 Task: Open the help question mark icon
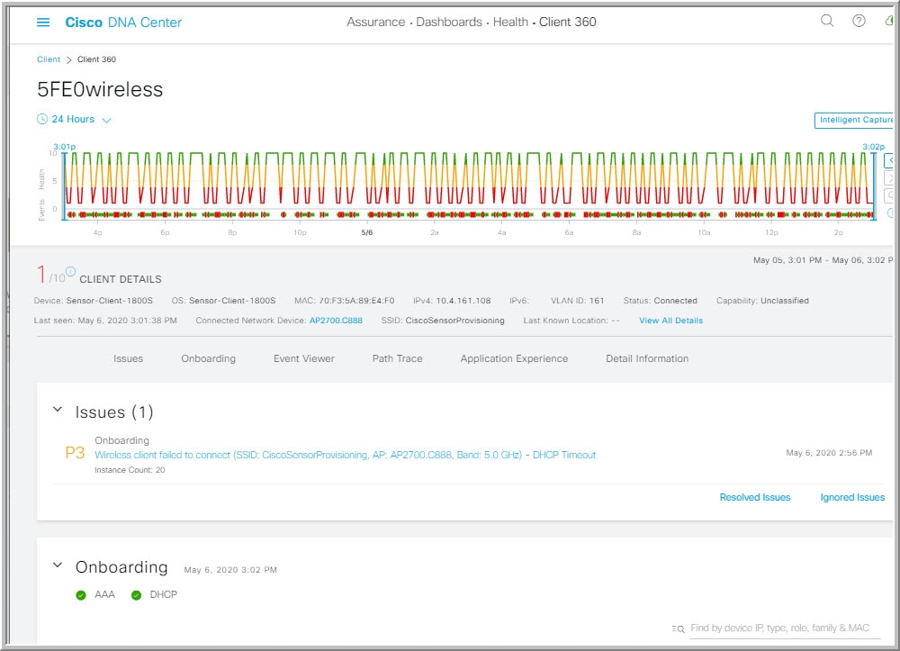859,22
